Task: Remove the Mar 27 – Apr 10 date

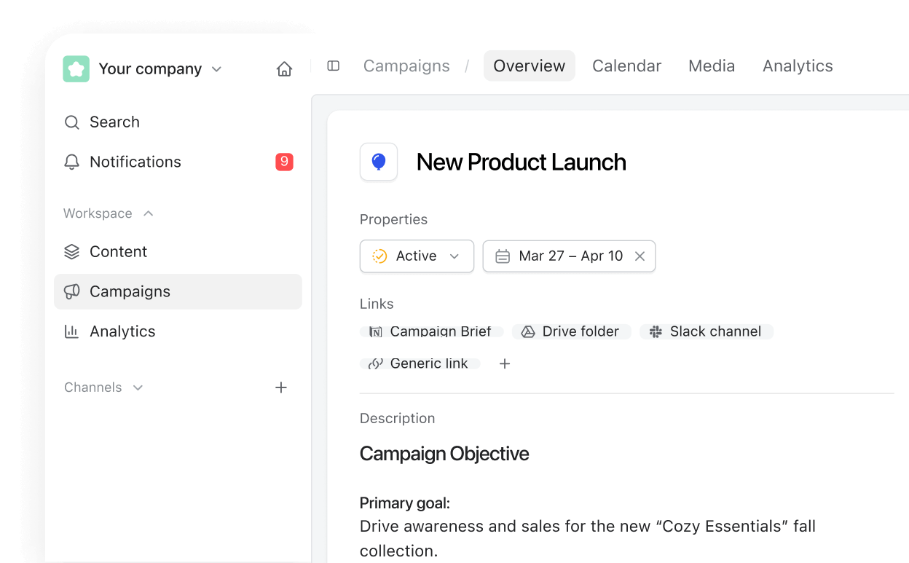Action: (x=640, y=256)
